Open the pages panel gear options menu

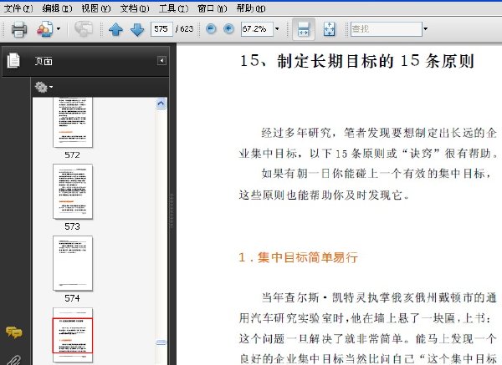[44, 87]
